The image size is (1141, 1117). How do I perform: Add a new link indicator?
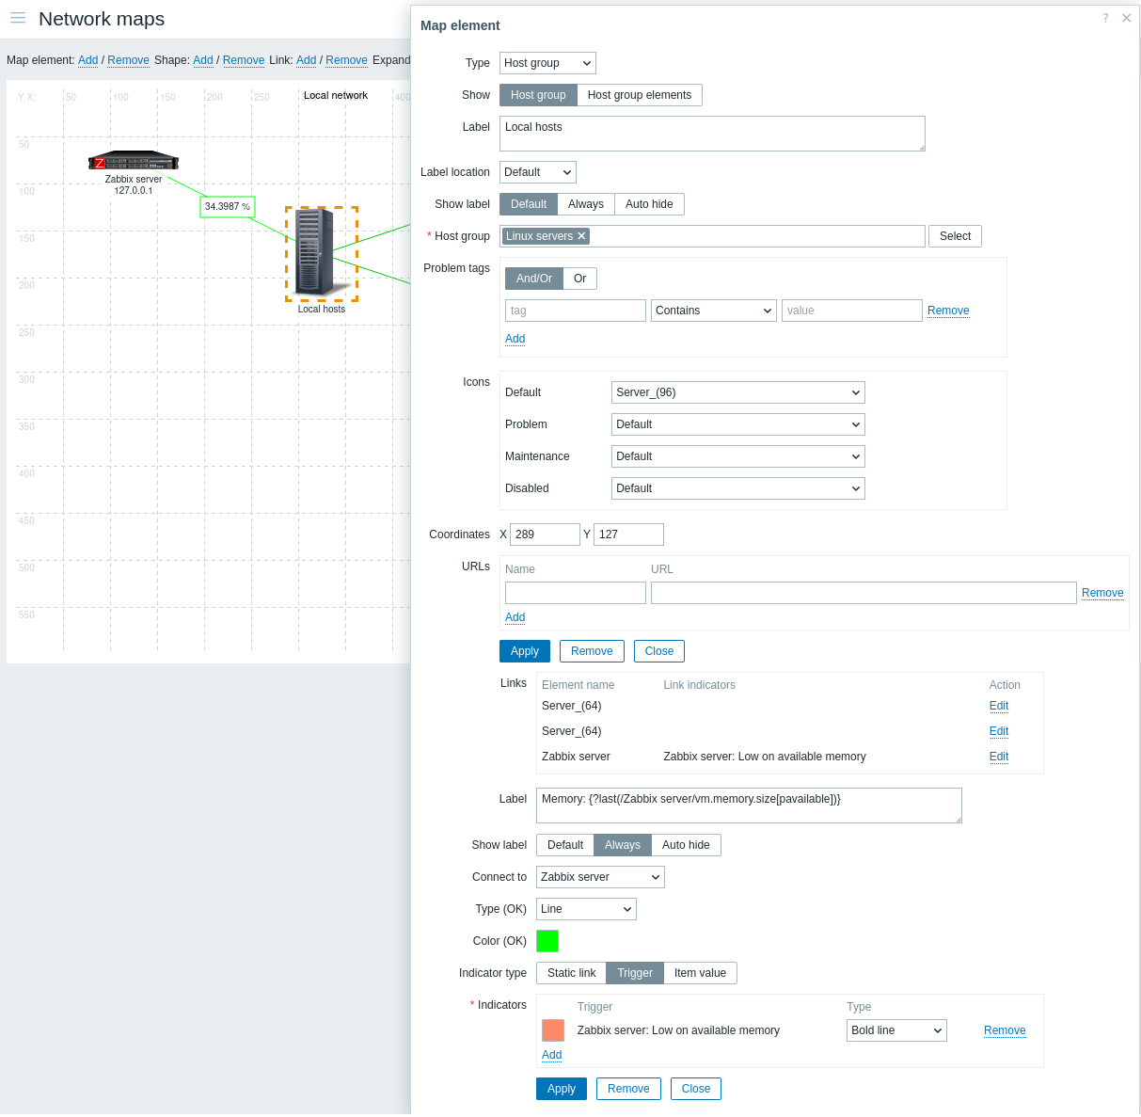pos(552,1055)
